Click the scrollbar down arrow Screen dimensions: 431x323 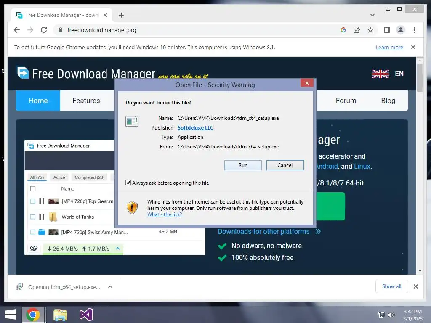420,271
